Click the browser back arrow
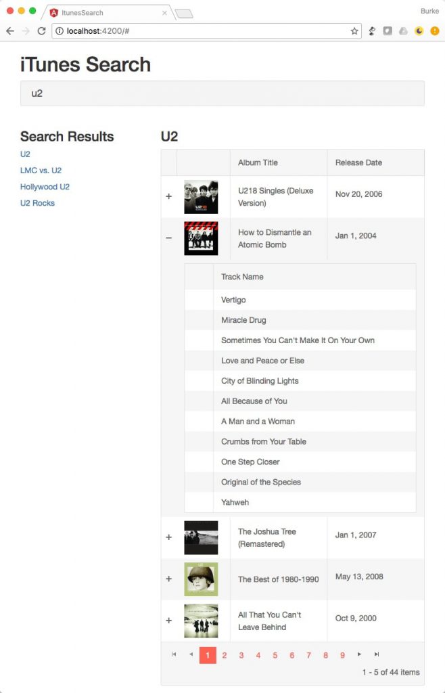Image resolution: width=445 pixels, height=693 pixels. point(10,31)
